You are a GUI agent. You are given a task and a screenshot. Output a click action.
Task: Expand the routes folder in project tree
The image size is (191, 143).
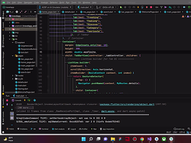pyautogui.click(x=13, y=75)
